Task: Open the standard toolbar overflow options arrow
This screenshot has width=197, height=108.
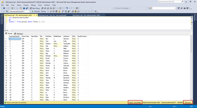Action: click(191, 9)
